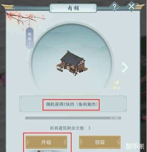The image size is (147, 152).
Task: Select the 等级1 level badge
Action: tap(29, 38)
